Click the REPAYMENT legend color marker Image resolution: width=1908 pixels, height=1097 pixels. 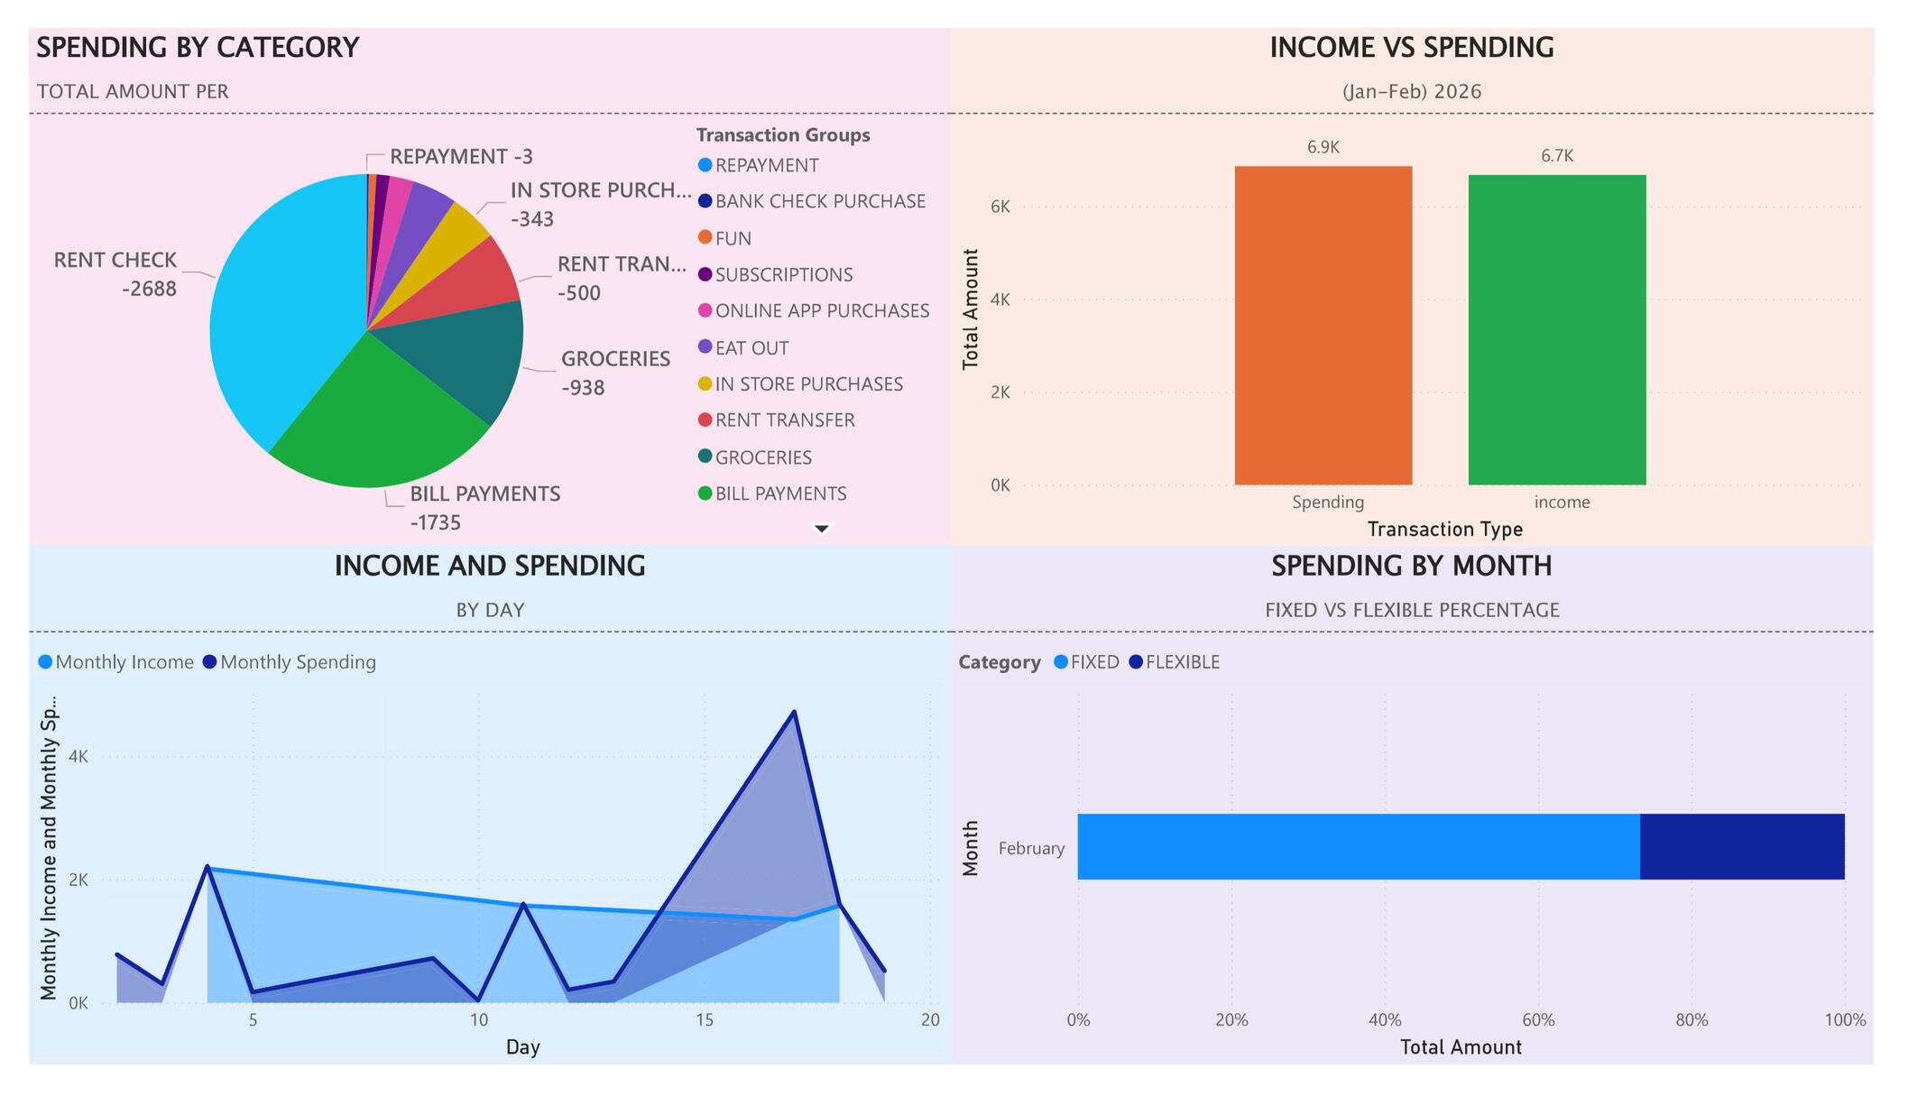[x=705, y=165]
